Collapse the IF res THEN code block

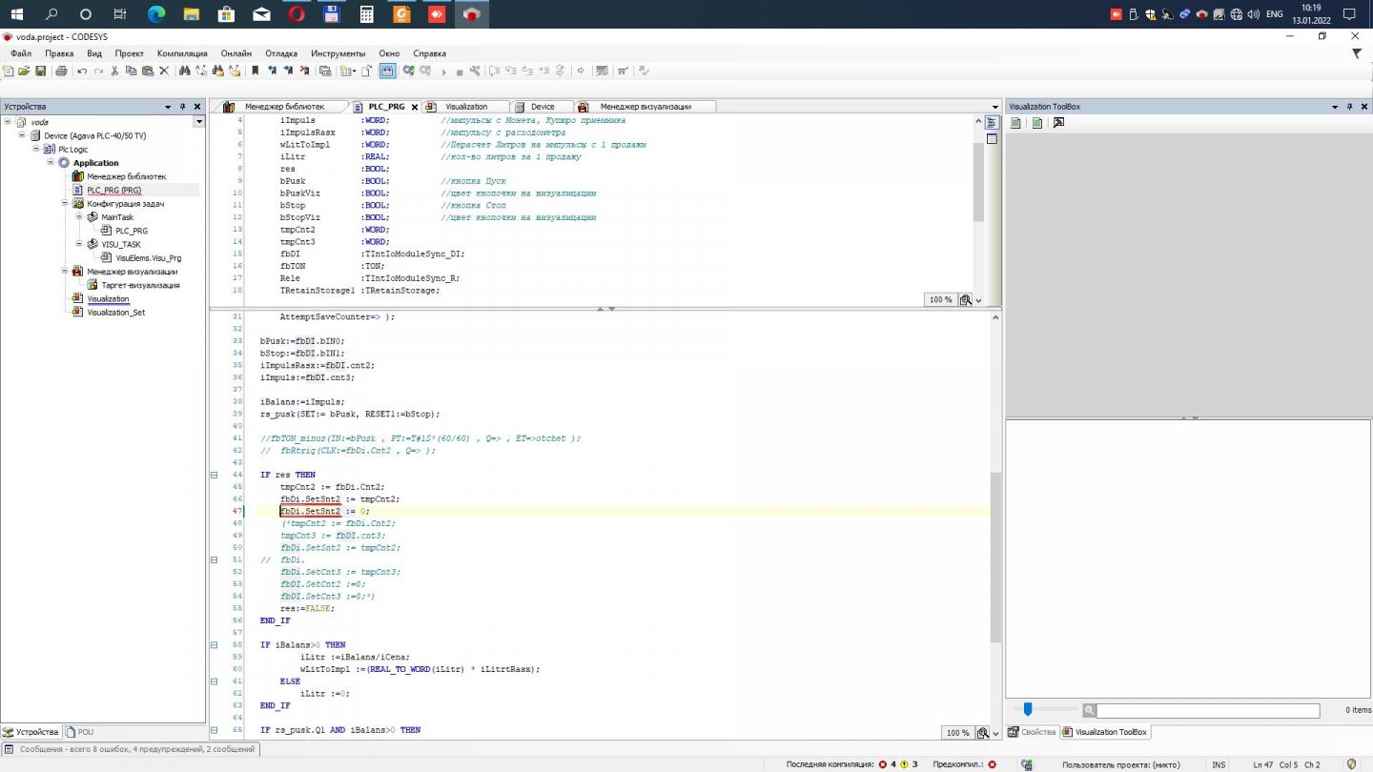pos(214,475)
